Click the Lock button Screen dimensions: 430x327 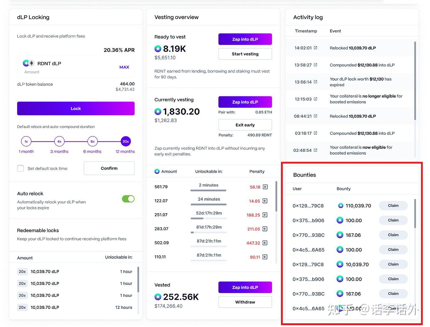pos(76,108)
